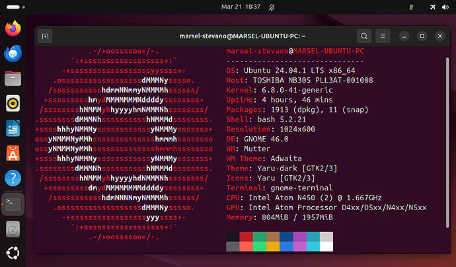Click the CPU line Intel Atom N450
This screenshot has width=456, height=267.
pos(304,198)
